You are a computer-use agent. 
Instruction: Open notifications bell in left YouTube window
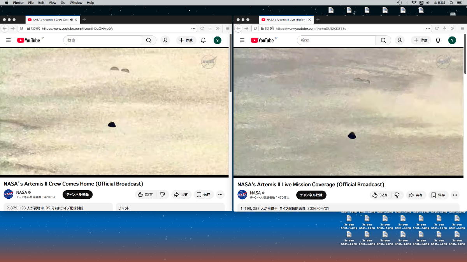pos(203,40)
